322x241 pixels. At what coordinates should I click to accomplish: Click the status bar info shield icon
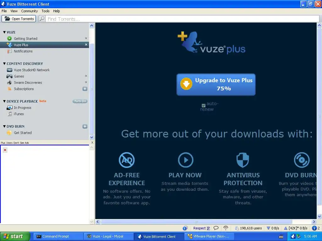[x=185, y=228]
